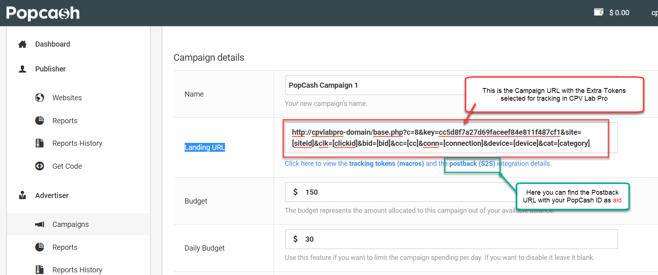The image size is (658, 275).
Task: Click the Landing URL label
Action: click(x=205, y=147)
